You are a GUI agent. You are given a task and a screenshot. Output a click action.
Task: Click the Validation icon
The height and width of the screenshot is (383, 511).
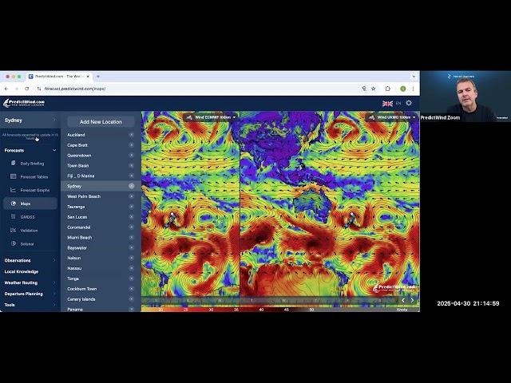point(13,230)
